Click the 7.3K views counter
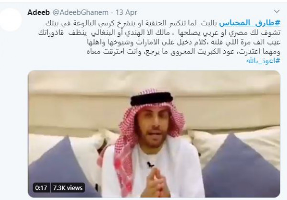Viewport: 287px width, 200px height. point(68,188)
